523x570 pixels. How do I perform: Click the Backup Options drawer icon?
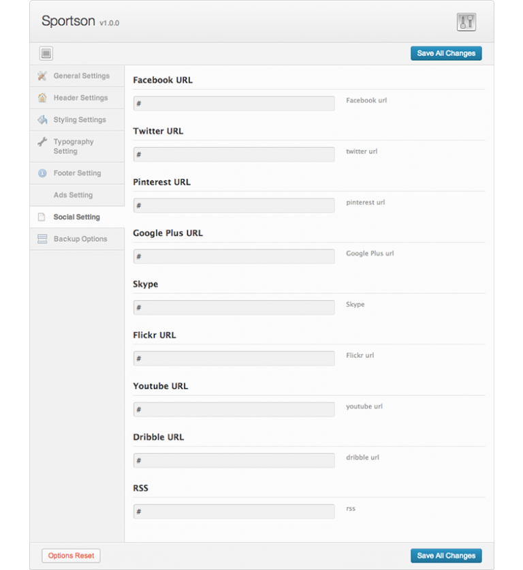(x=42, y=239)
